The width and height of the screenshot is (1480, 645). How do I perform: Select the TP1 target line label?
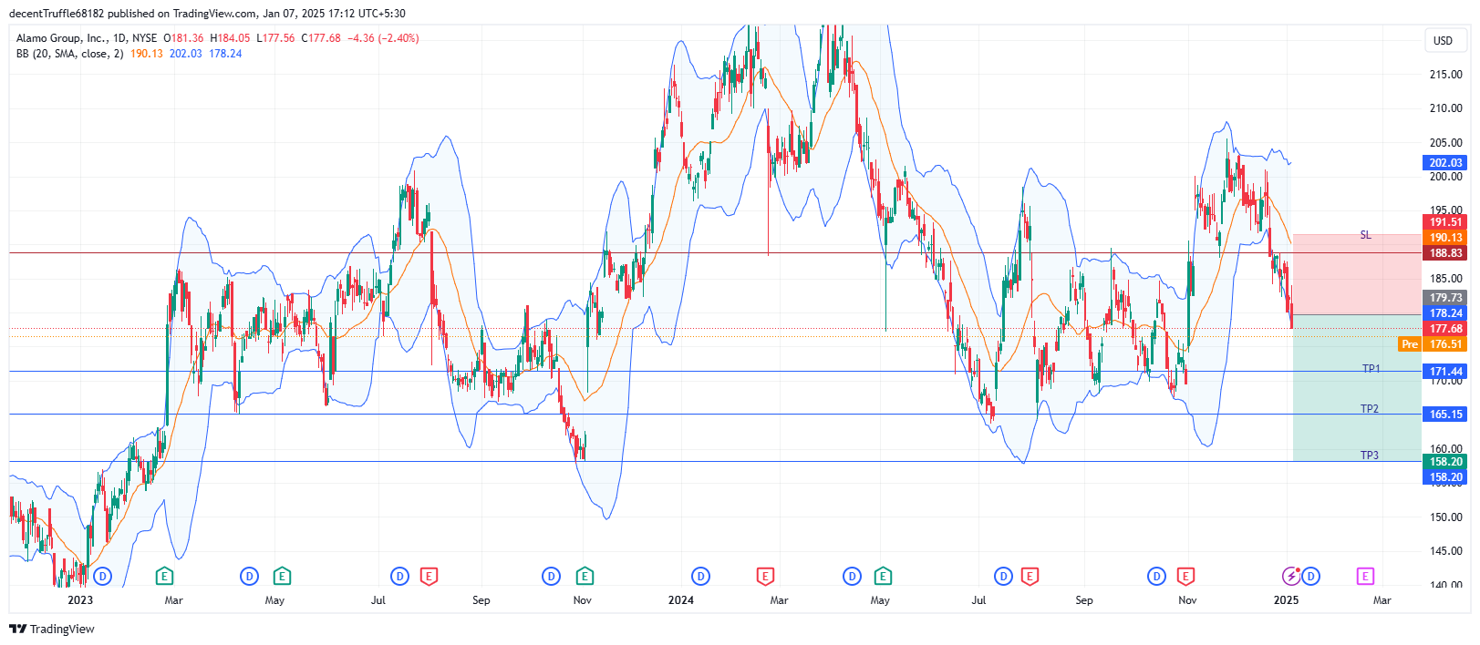tap(1371, 369)
